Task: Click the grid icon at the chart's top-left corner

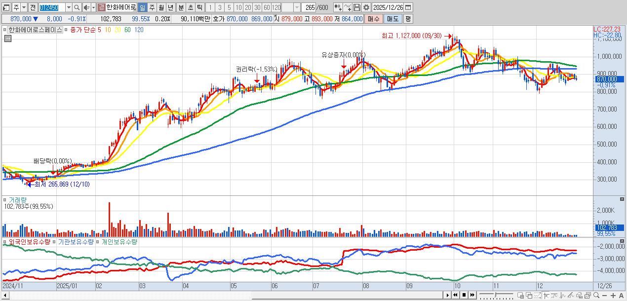Action: (8, 38)
